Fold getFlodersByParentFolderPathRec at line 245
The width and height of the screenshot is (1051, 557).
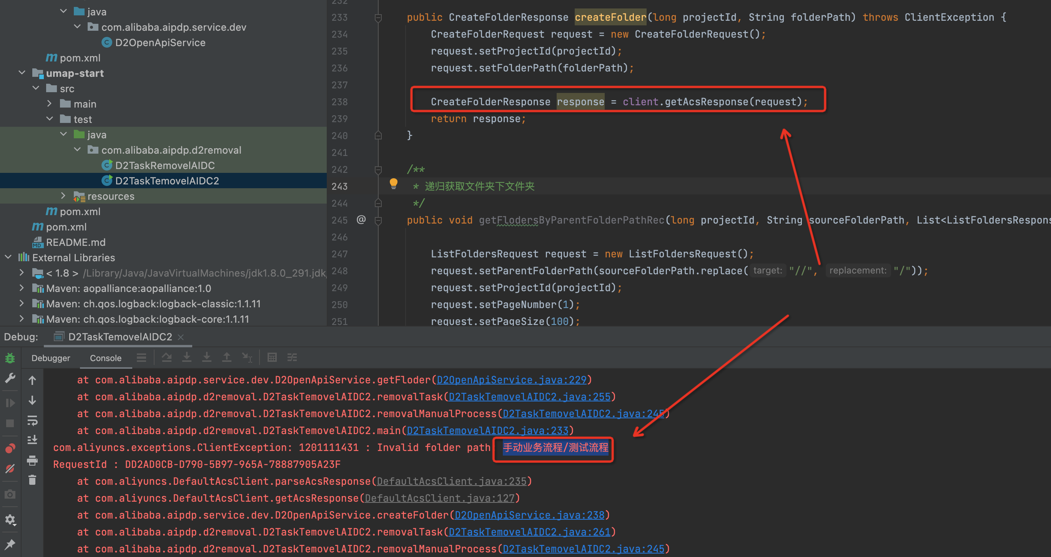[378, 220]
